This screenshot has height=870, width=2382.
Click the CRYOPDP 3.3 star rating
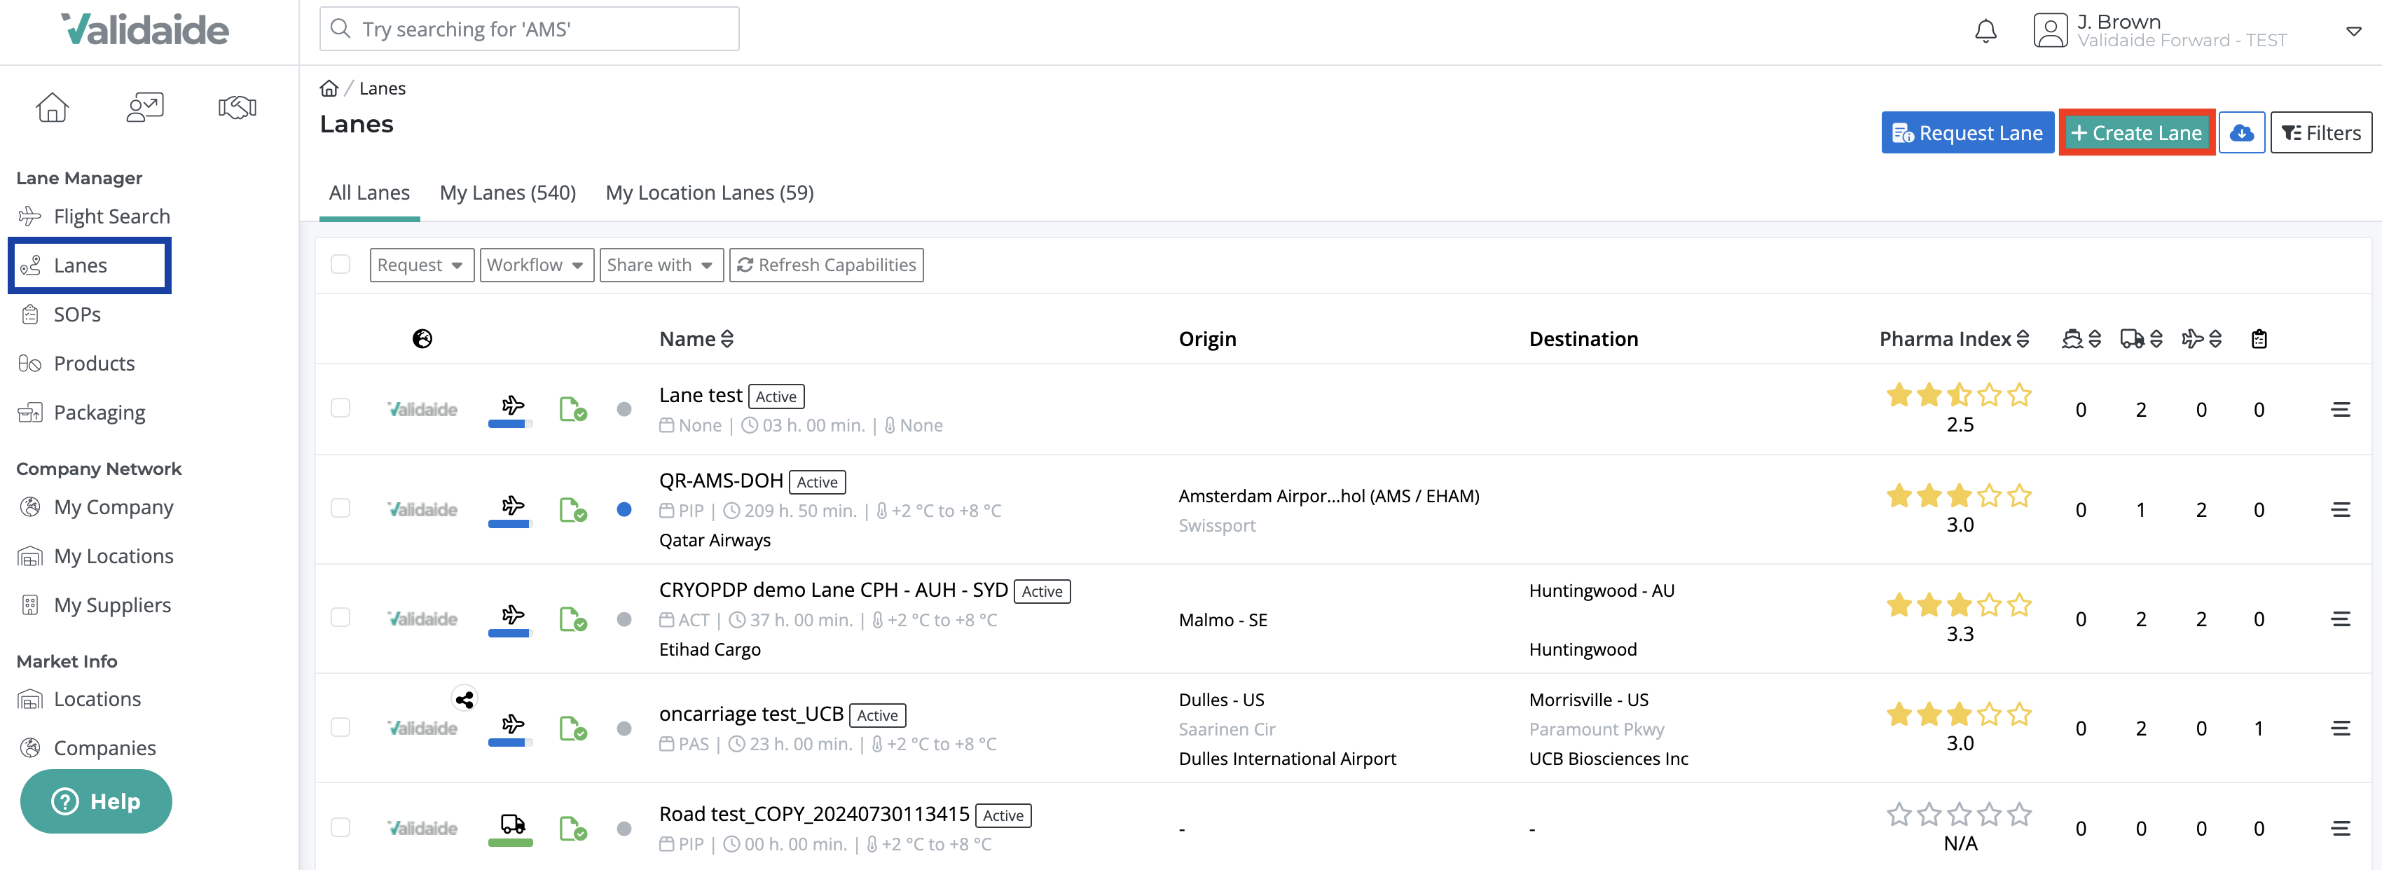[x=1958, y=606]
